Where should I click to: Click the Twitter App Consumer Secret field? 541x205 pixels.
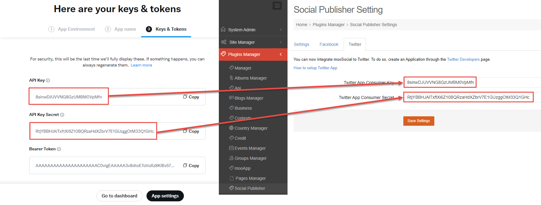pos(472,97)
